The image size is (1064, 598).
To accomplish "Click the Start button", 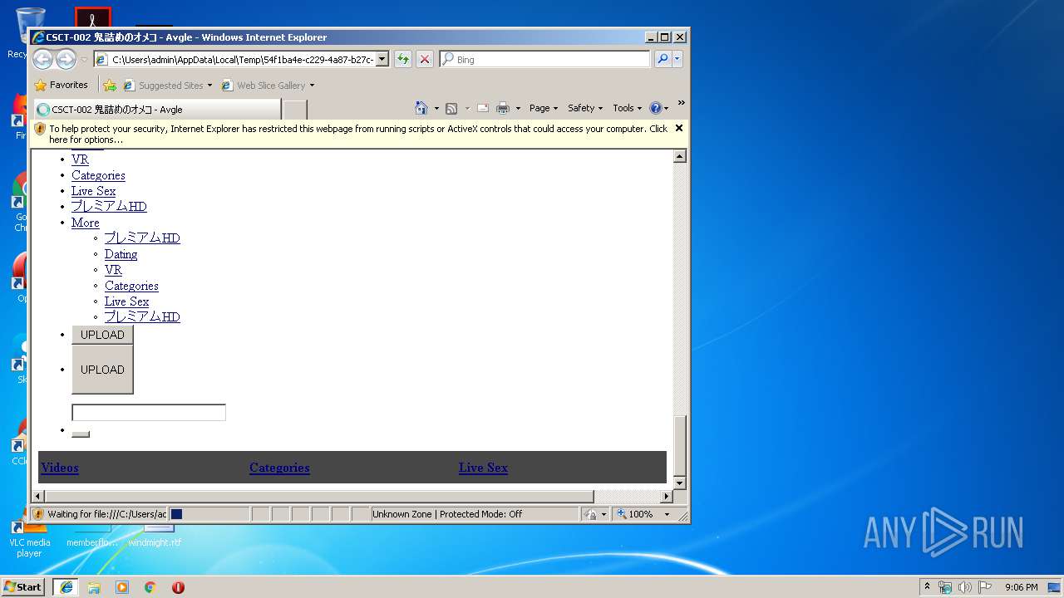I will tap(23, 587).
